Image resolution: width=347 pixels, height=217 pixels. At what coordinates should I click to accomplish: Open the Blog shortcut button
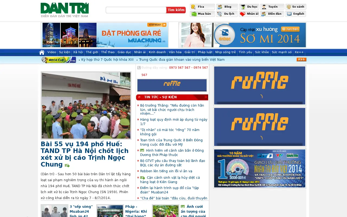(x=227, y=7)
